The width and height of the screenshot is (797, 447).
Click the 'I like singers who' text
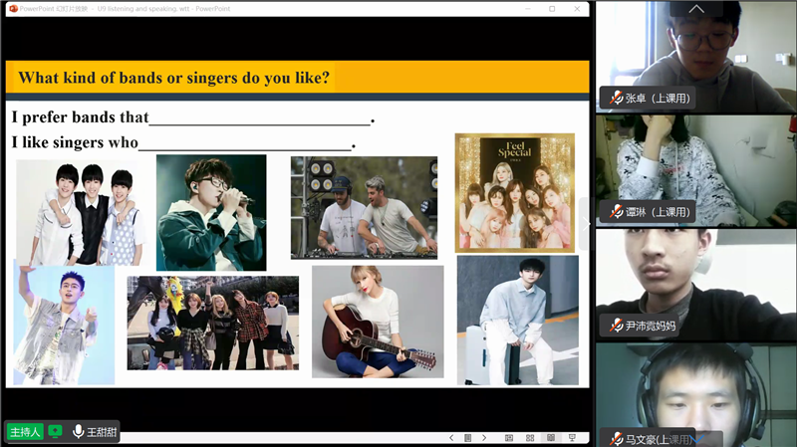(75, 142)
